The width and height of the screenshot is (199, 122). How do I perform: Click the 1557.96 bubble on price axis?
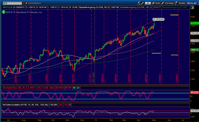pyautogui.click(x=194, y=33)
